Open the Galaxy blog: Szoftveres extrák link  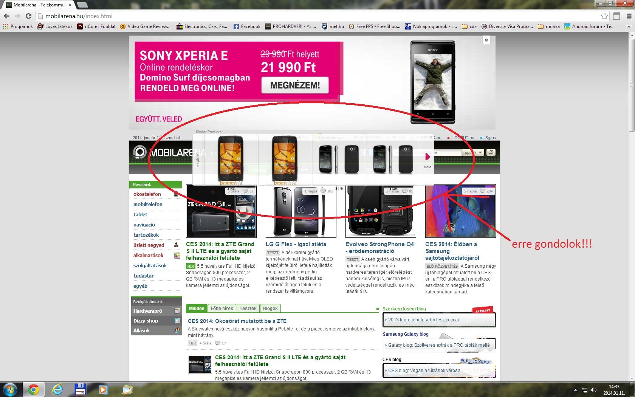[x=439, y=345]
